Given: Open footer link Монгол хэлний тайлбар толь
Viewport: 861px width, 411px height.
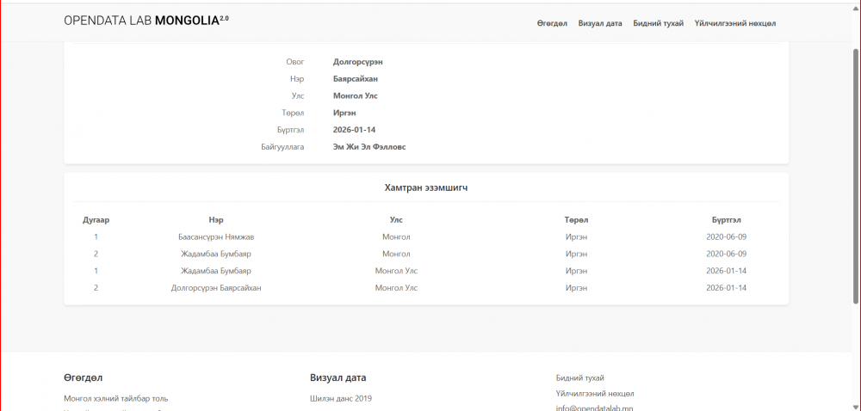Looking at the screenshot, I should point(115,399).
